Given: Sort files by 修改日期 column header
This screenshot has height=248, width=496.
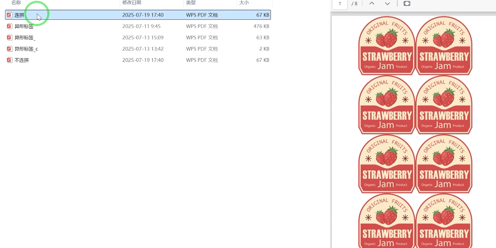Looking at the screenshot, I should coord(132,3).
